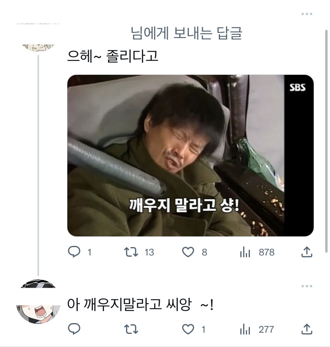Open the partially visible top profile avatar
This screenshot has width=330, height=347.
38,45
